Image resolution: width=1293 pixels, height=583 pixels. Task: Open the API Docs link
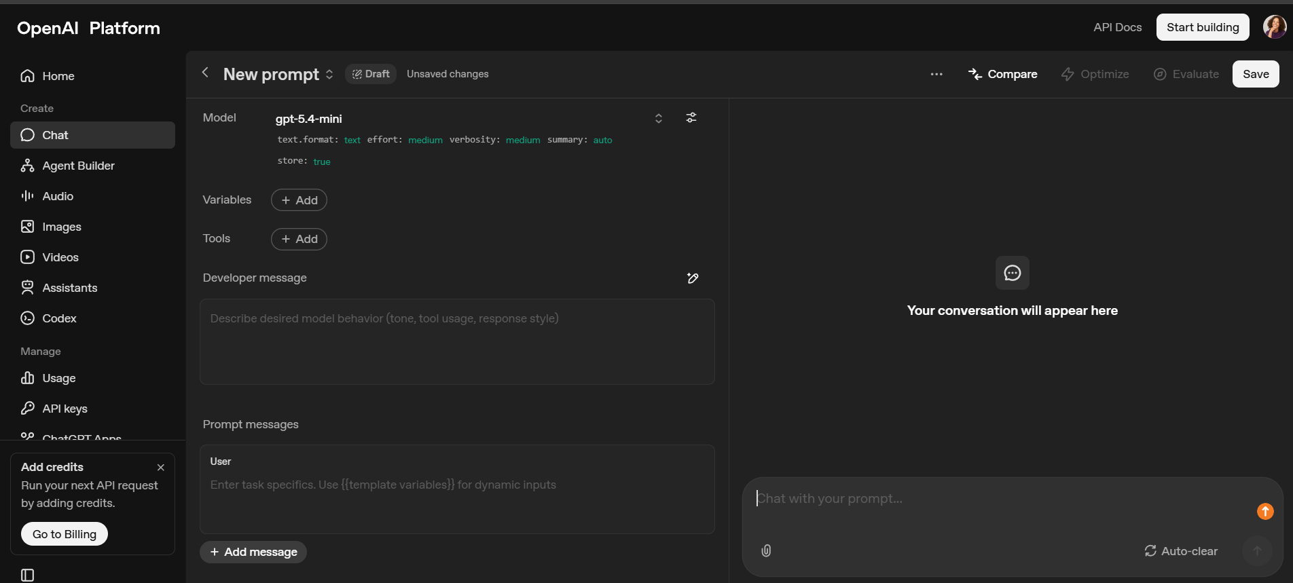pyautogui.click(x=1118, y=27)
